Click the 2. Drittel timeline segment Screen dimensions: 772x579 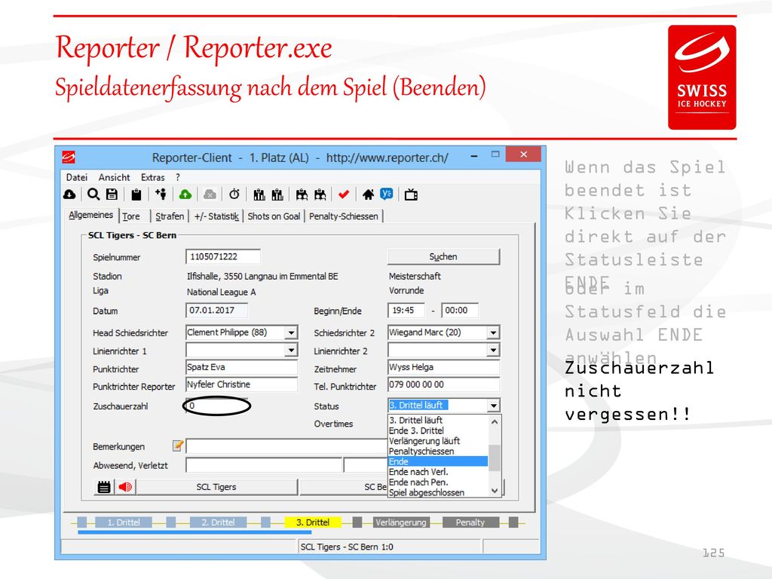pyautogui.click(x=218, y=522)
